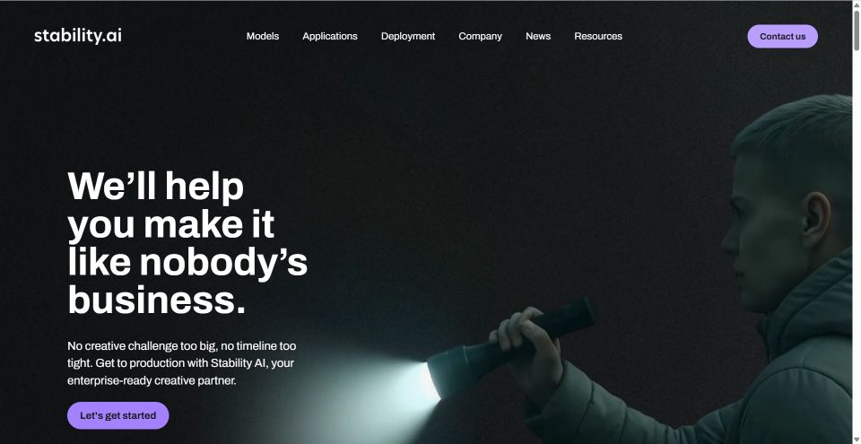
Task: Click the scrollbar up arrow
Action: click(x=857, y=4)
